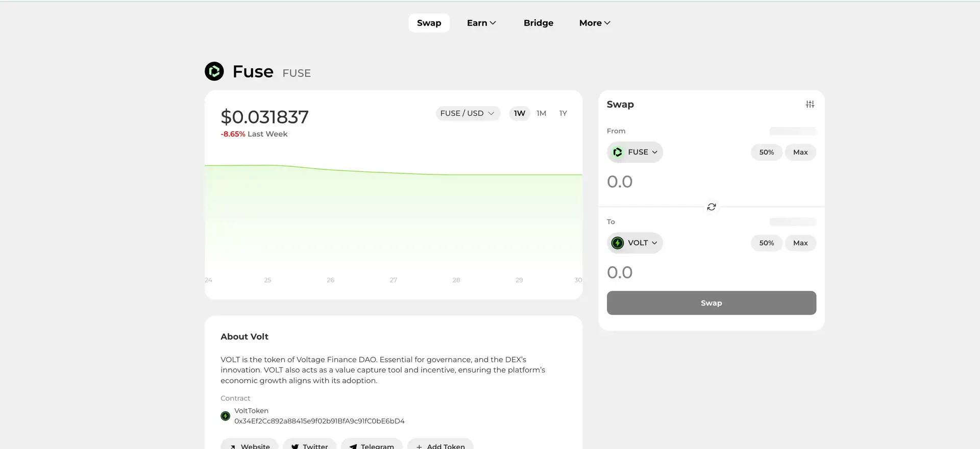The image size is (980, 449).
Task: Click Max button in From section
Action: pyautogui.click(x=800, y=152)
